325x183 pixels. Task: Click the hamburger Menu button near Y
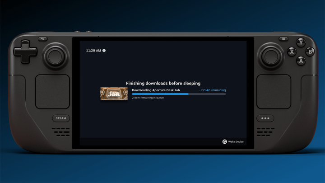pyautogui.click(x=283, y=39)
